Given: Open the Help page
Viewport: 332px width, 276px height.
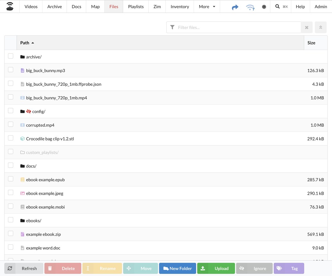Looking at the screenshot, I should [300, 6].
